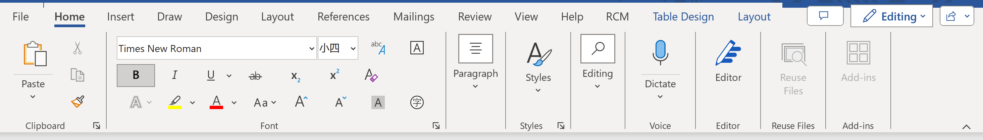Screen dimensions: 983x140
Task: Open the Change Case Aa dropdown
Action: point(265,102)
